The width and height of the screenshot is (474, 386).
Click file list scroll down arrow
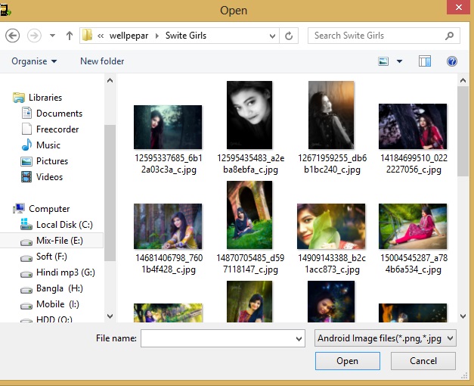463,316
